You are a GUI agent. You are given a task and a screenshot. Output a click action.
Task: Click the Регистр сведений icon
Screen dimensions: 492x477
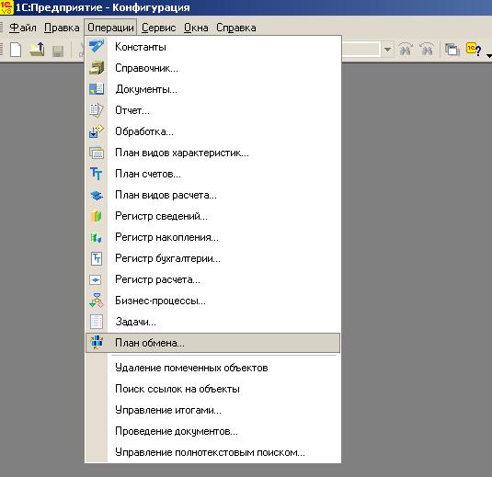(x=96, y=216)
